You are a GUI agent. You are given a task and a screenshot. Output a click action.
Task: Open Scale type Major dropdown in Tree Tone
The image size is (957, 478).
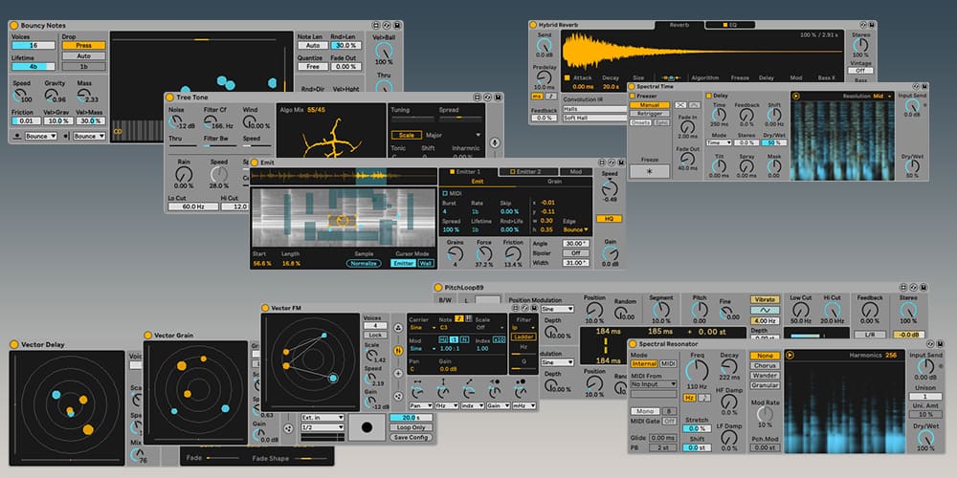click(454, 135)
